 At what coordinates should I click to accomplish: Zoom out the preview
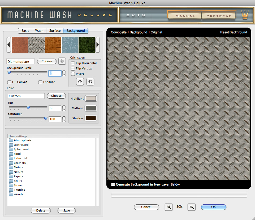tap(169, 207)
